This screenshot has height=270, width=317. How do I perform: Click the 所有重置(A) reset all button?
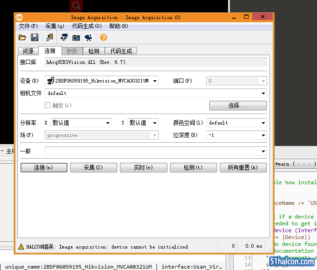[x=243, y=167]
